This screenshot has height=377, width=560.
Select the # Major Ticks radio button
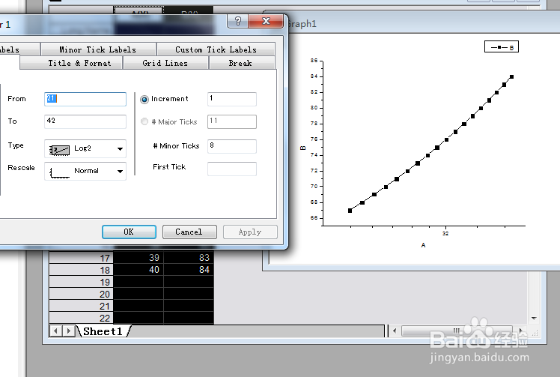144,121
